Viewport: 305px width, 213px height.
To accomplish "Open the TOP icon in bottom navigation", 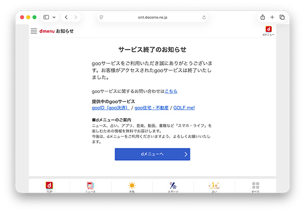I will coord(49,187).
